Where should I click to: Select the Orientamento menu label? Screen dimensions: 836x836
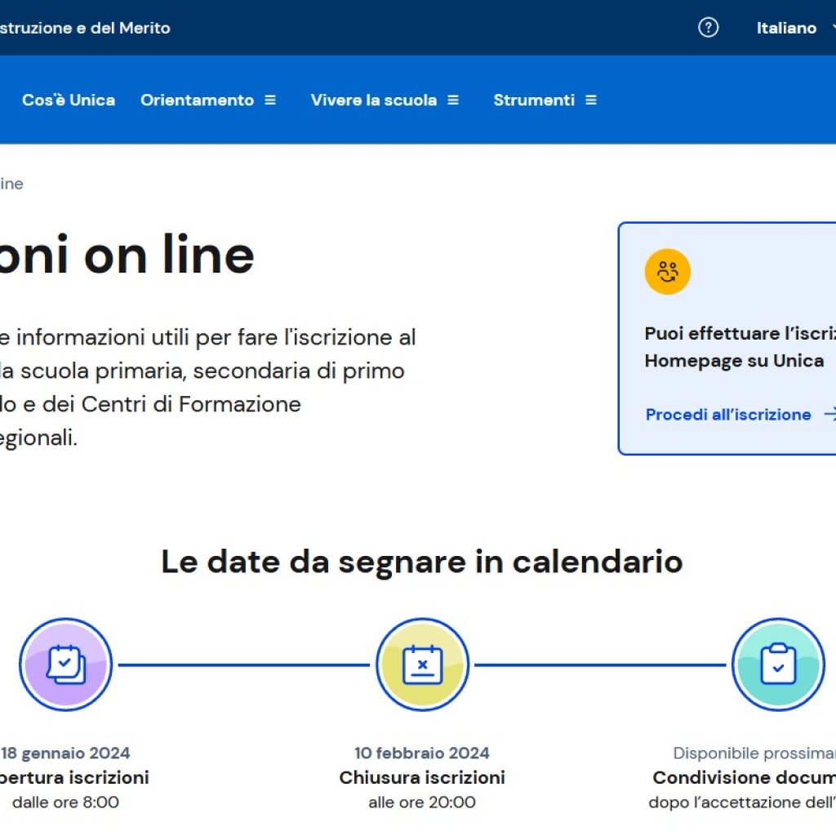coord(197,100)
